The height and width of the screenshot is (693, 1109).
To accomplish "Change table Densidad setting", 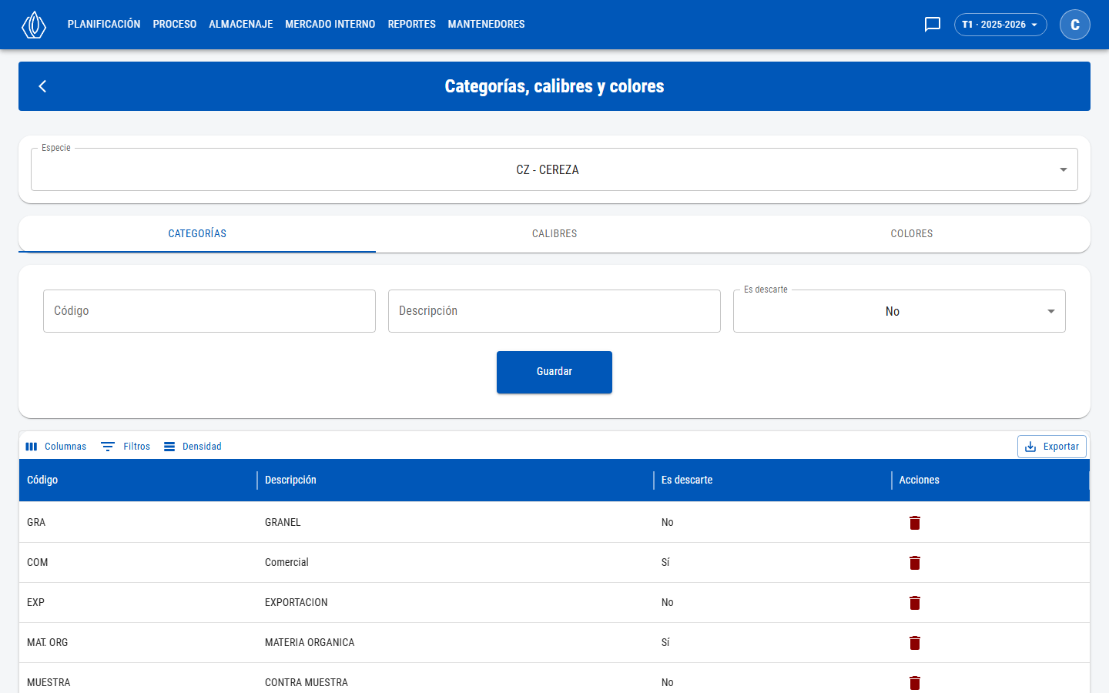I will pyautogui.click(x=193, y=447).
